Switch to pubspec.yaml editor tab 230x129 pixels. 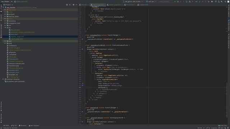click(143, 5)
